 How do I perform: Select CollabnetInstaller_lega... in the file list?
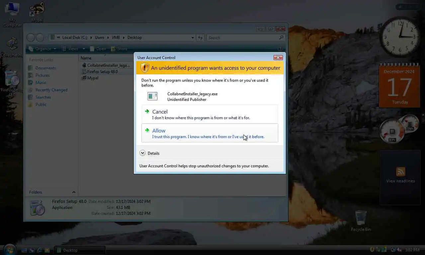click(106, 65)
